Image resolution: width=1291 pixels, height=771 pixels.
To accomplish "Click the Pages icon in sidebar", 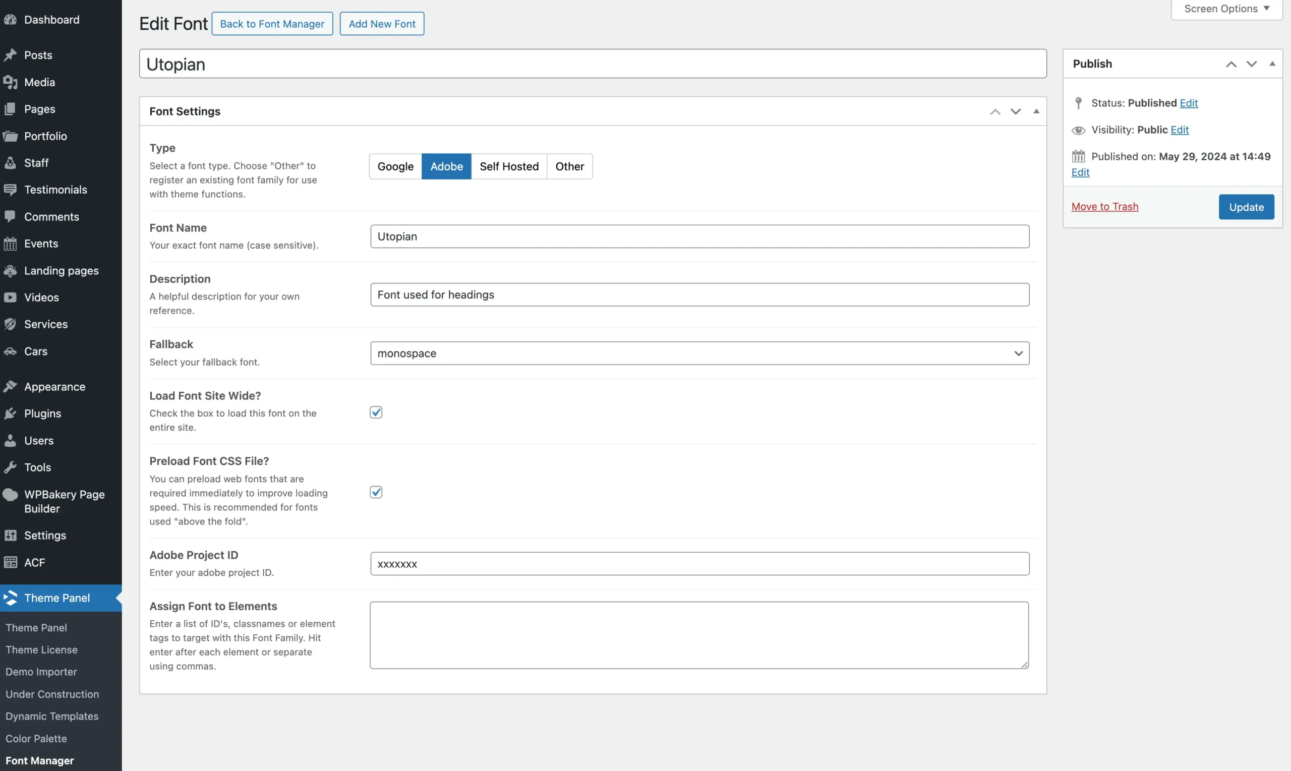I will 10,109.
